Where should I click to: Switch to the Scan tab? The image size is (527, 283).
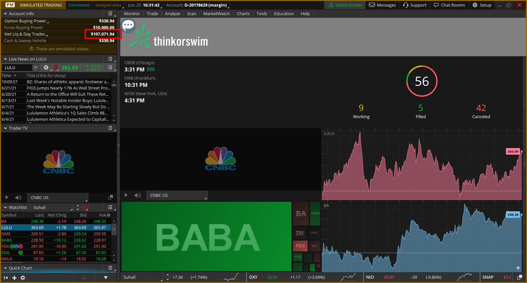[x=191, y=14]
